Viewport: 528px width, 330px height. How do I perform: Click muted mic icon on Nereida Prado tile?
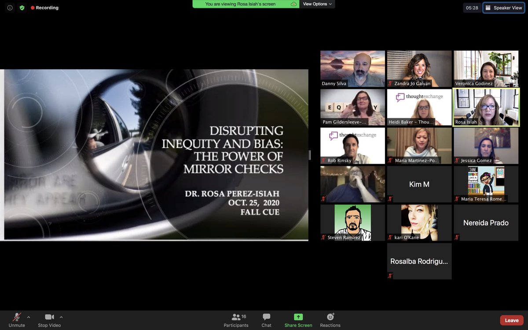[x=457, y=238]
